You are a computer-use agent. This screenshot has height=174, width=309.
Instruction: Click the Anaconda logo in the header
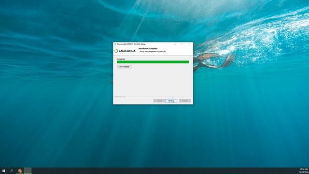(125, 51)
